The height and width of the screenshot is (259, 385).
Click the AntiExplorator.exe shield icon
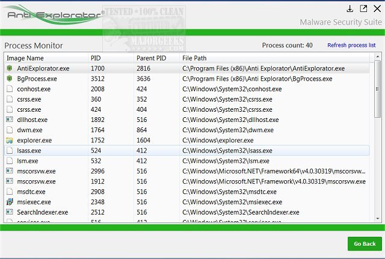coord(10,68)
